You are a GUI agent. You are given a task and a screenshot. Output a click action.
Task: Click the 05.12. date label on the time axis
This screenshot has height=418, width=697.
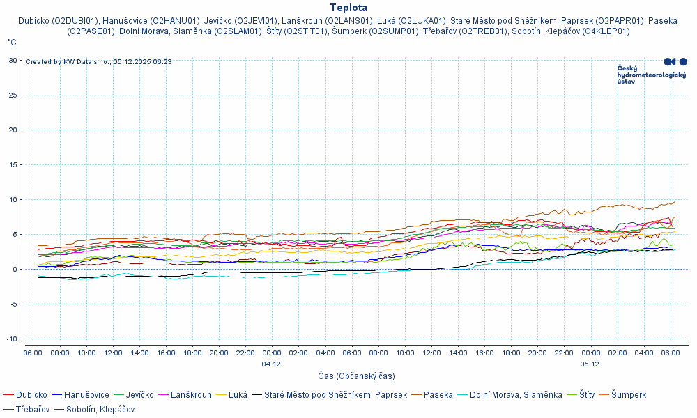tap(590, 364)
